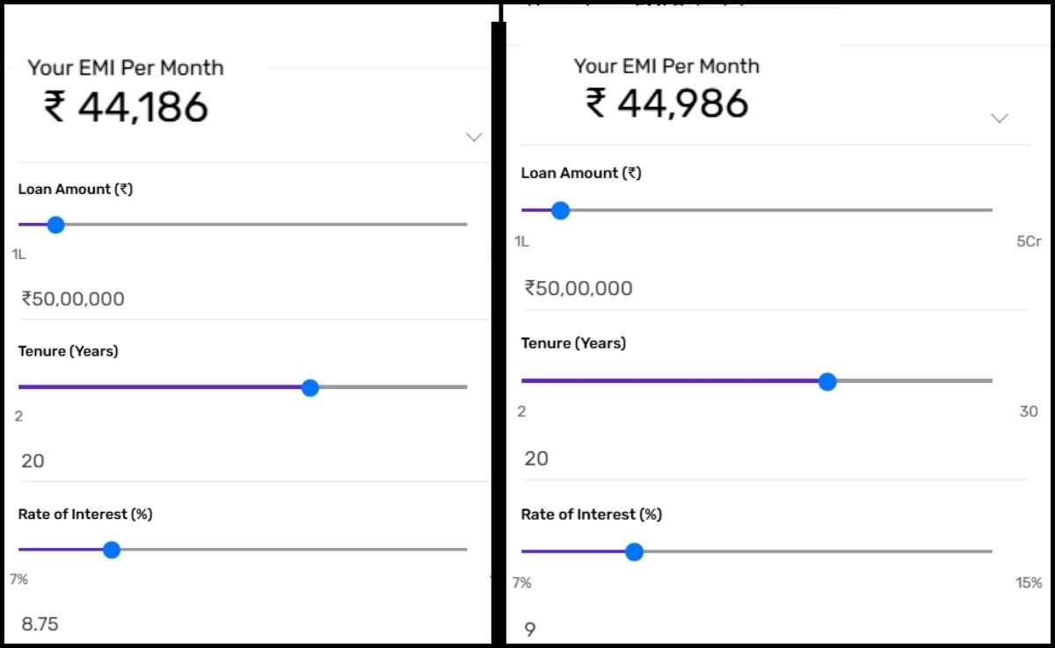Click Loan Amount slider handle in ₹44,986 panel

pos(560,211)
